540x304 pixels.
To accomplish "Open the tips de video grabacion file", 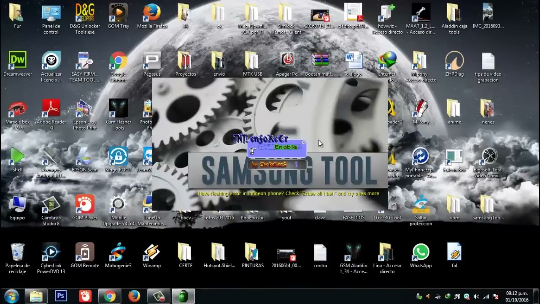I will click(488, 68).
